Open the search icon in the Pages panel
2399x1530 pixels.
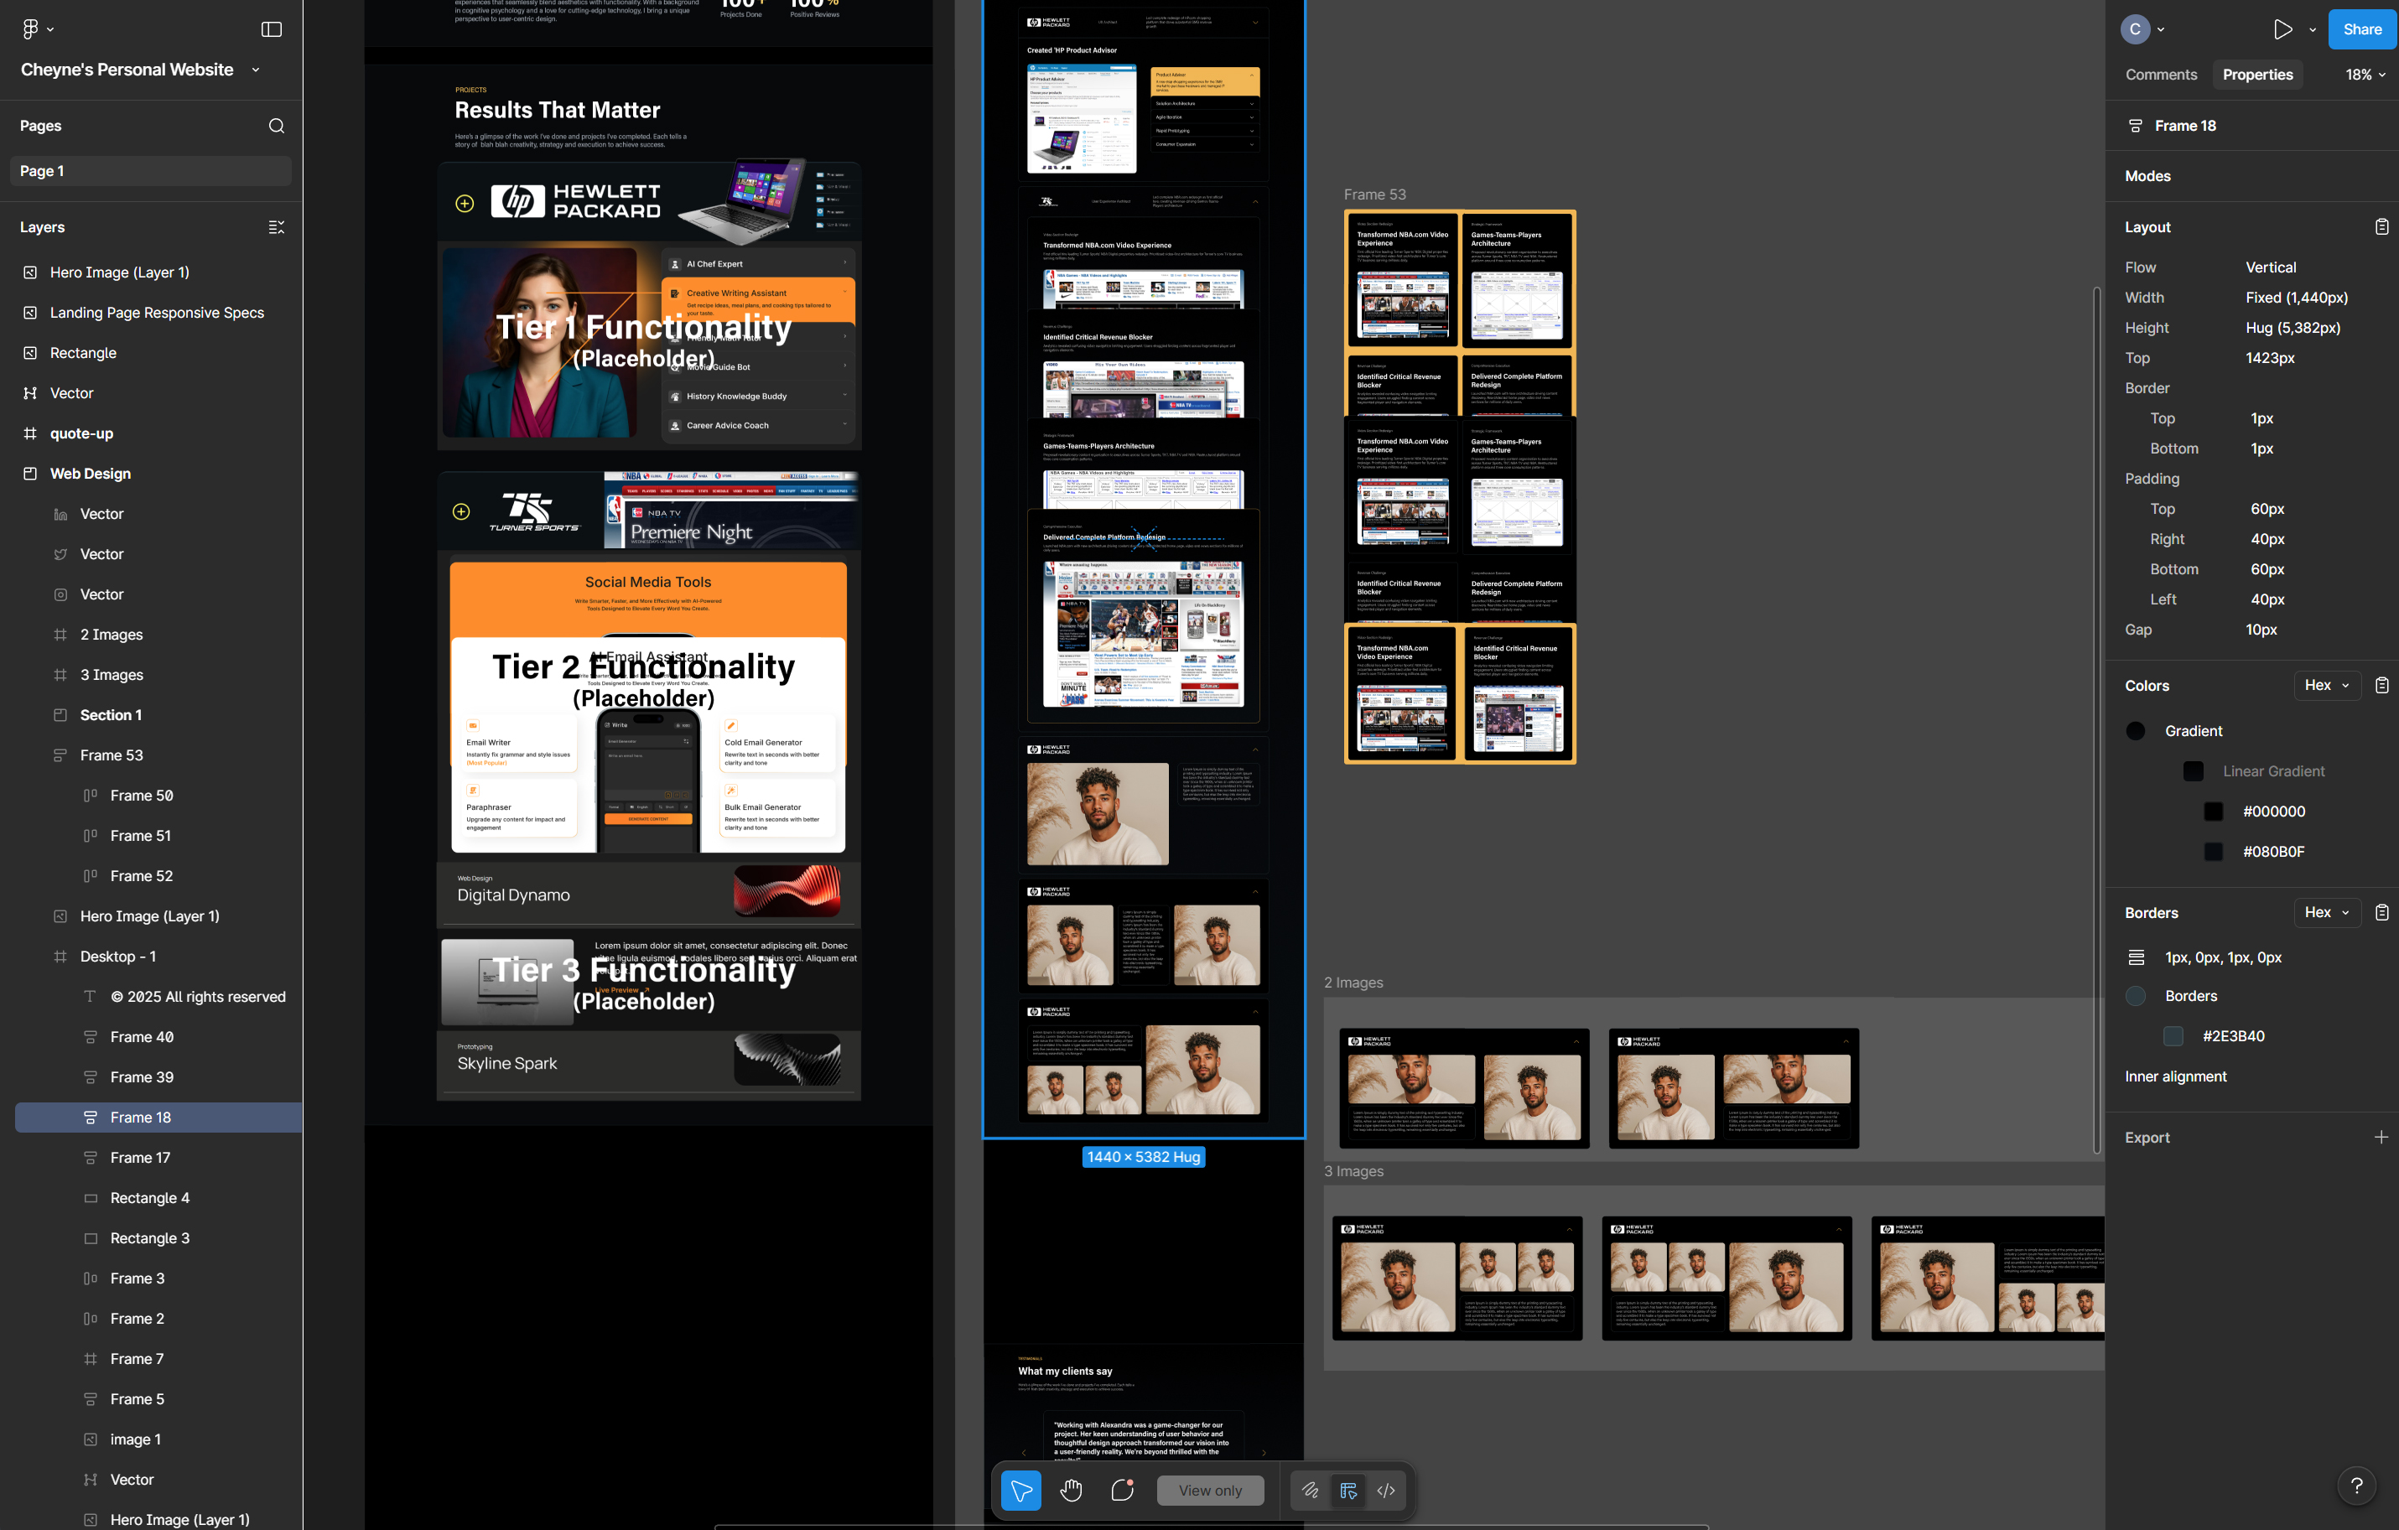[276, 126]
